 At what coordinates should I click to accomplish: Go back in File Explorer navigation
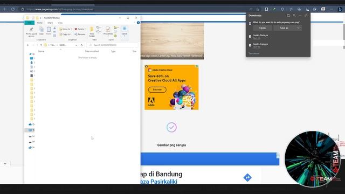(x=28, y=45)
